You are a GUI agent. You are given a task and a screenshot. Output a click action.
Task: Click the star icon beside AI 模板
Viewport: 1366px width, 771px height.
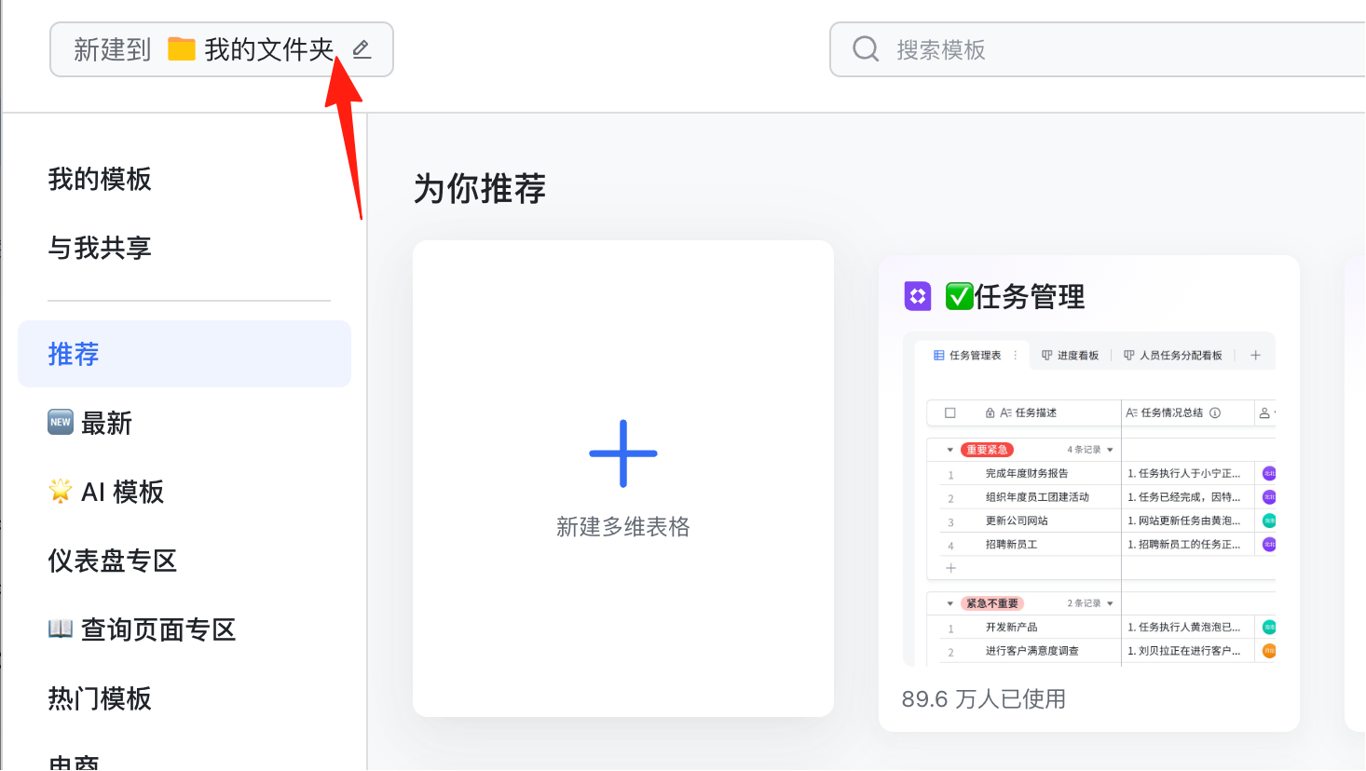point(61,491)
